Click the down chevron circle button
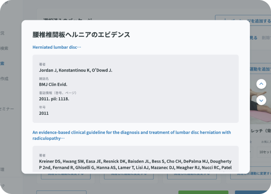 click(261, 100)
